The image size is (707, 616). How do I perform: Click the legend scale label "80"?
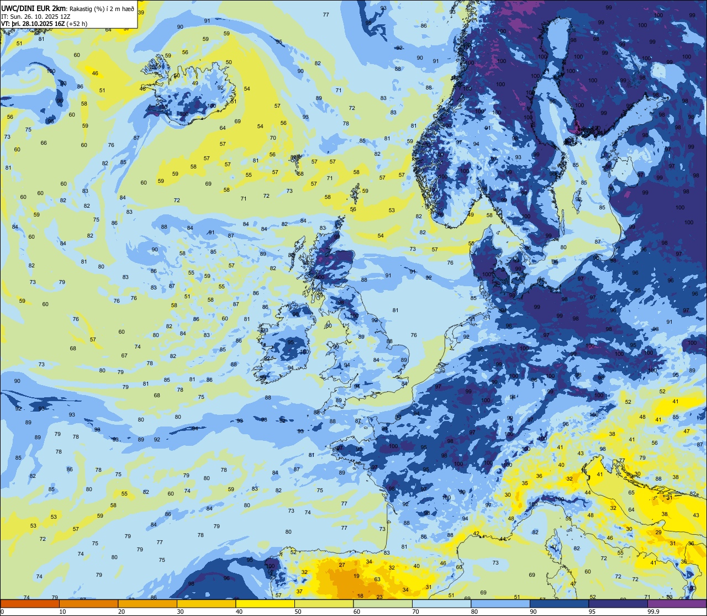tap(474, 612)
